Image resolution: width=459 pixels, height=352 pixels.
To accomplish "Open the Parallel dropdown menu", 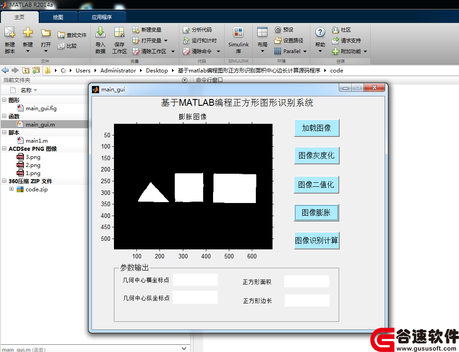I will click(x=305, y=51).
